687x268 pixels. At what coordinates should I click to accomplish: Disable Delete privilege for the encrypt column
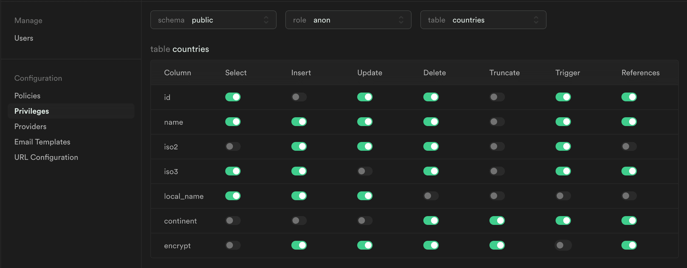pyautogui.click(x=430, y=245)
